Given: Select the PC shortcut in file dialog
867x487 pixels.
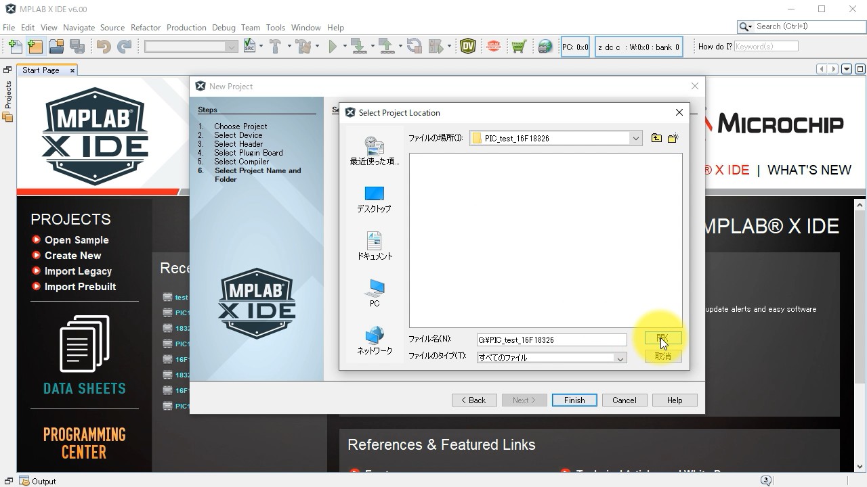Looking at the screenshot, I should [x=375, y=294].
